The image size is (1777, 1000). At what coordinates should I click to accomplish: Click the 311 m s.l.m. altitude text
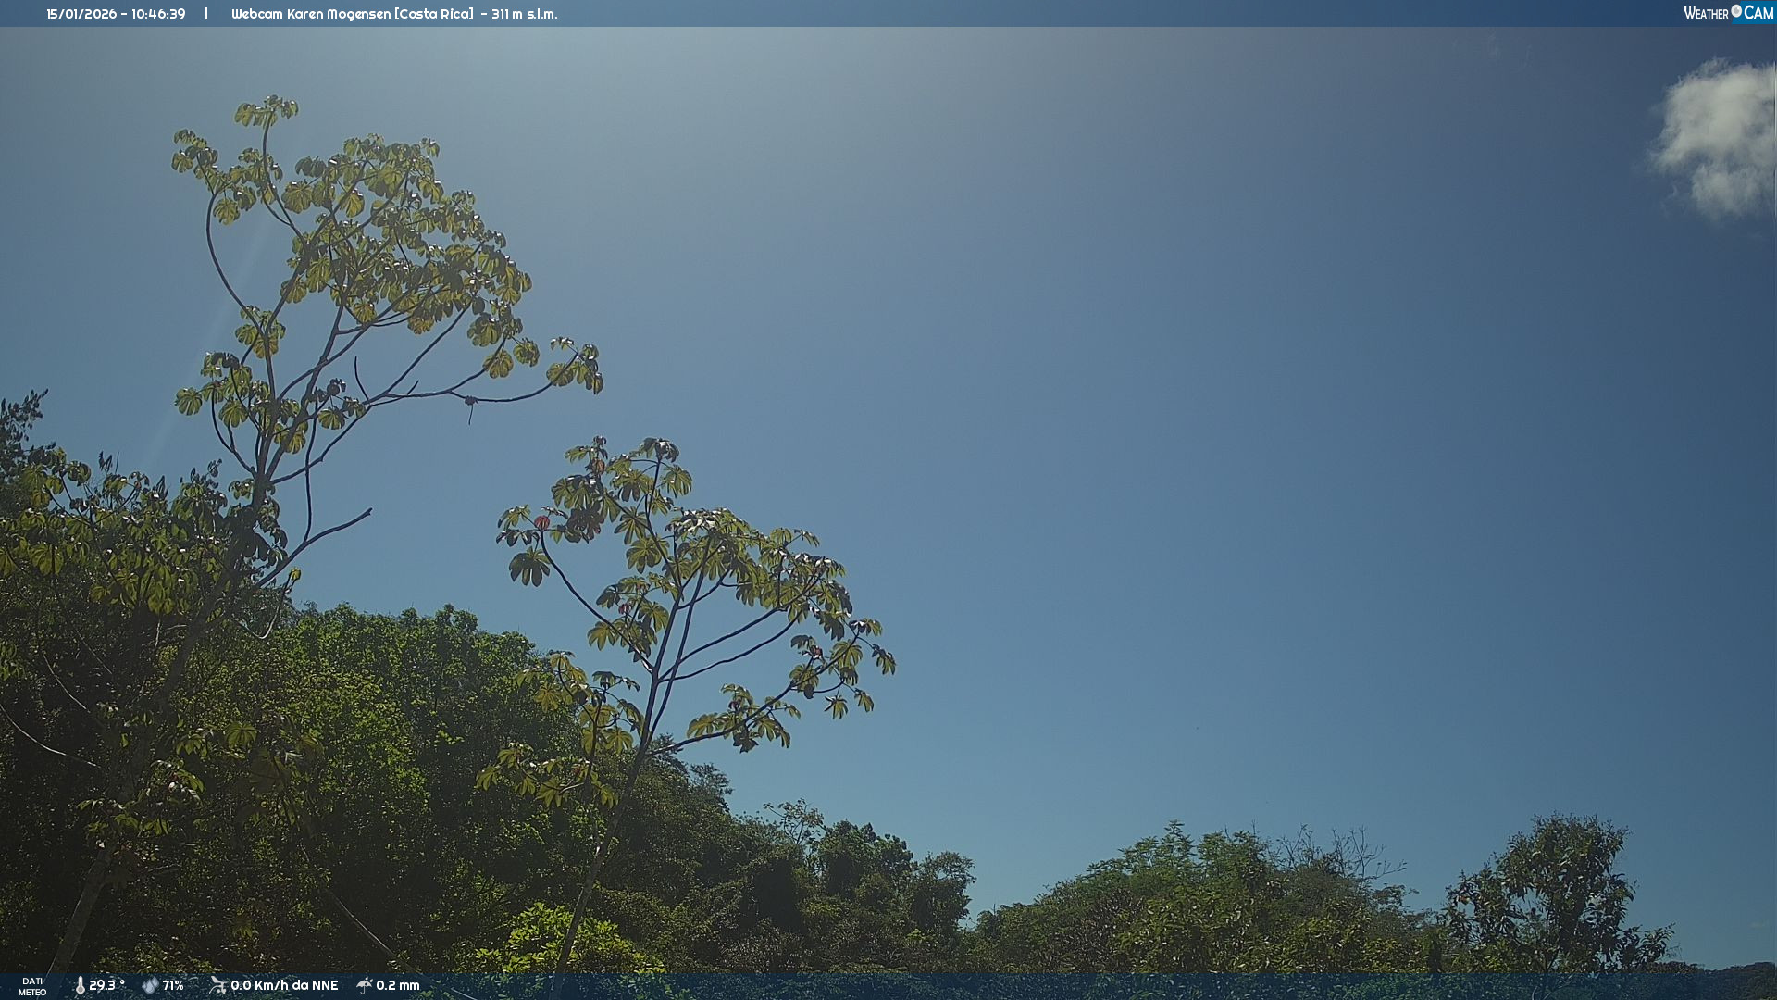tap(524, 14)
